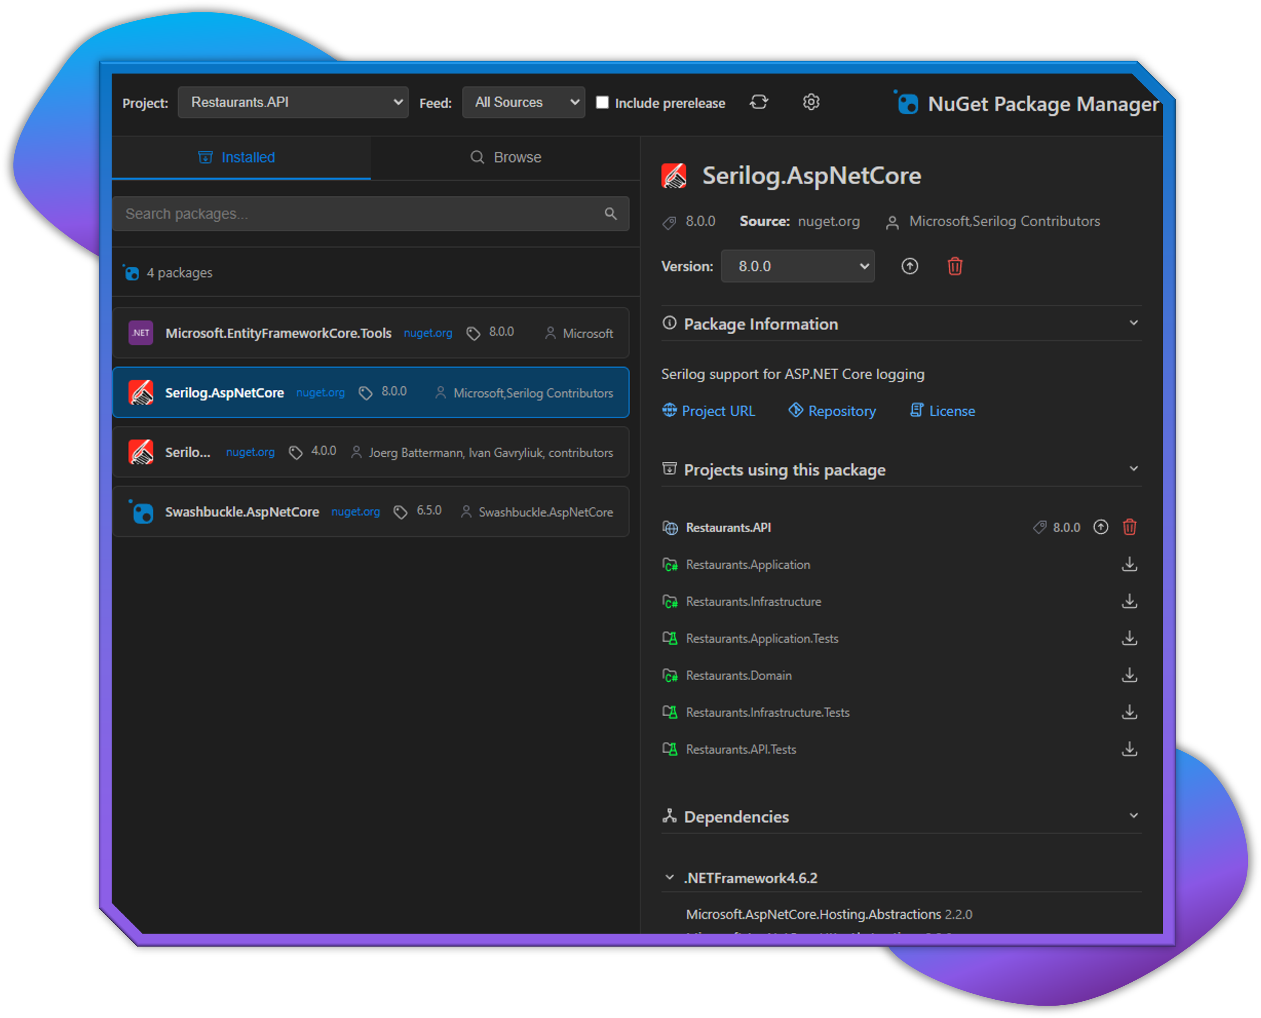Collapse the Dependencies section

[1134, 816]
